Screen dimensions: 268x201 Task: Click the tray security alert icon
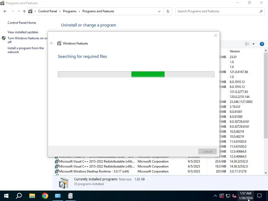coord(222,196)
